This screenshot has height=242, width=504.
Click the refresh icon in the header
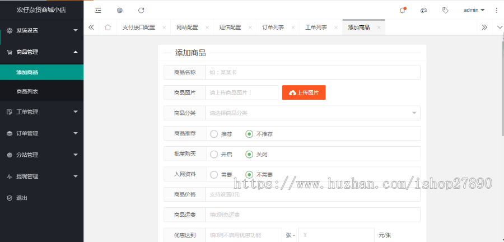pos(141,10)
